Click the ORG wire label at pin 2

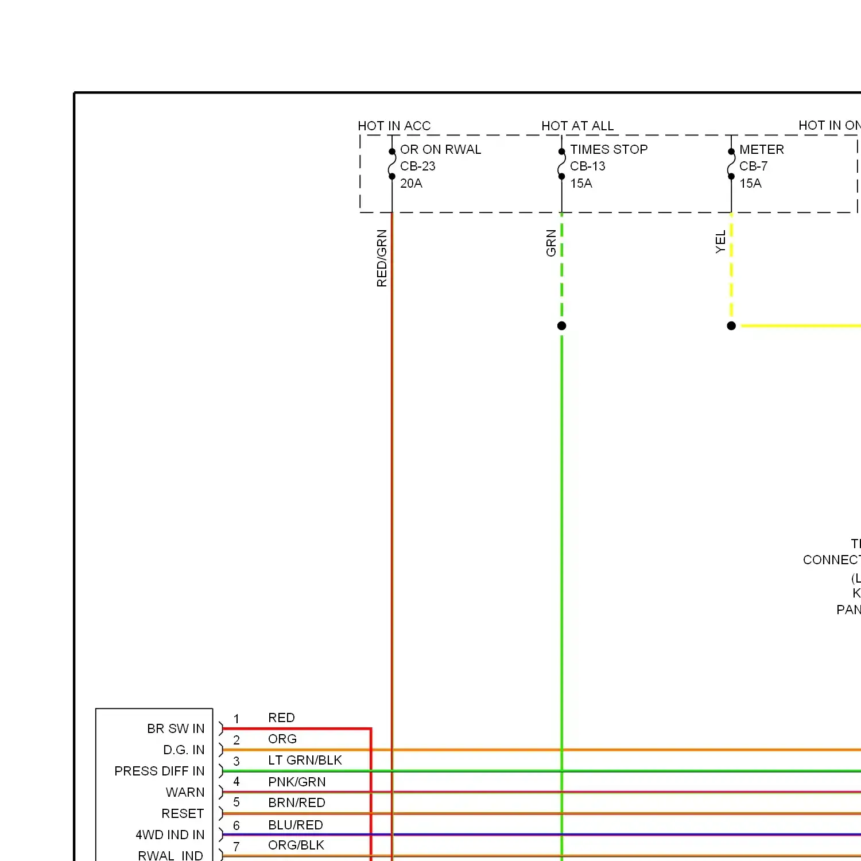[282, 739]
